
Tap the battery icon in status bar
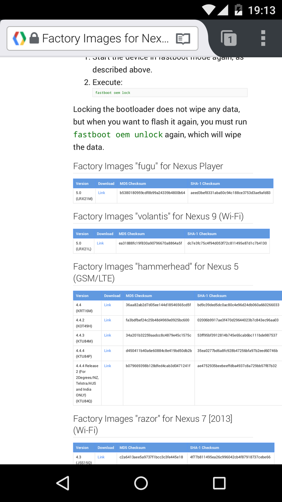click(238, 10)
